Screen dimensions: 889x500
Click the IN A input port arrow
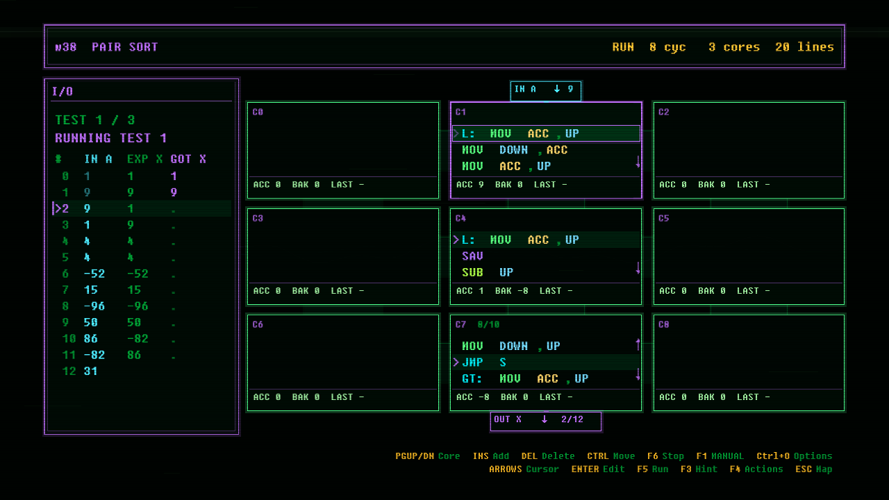tap(556, 90)
